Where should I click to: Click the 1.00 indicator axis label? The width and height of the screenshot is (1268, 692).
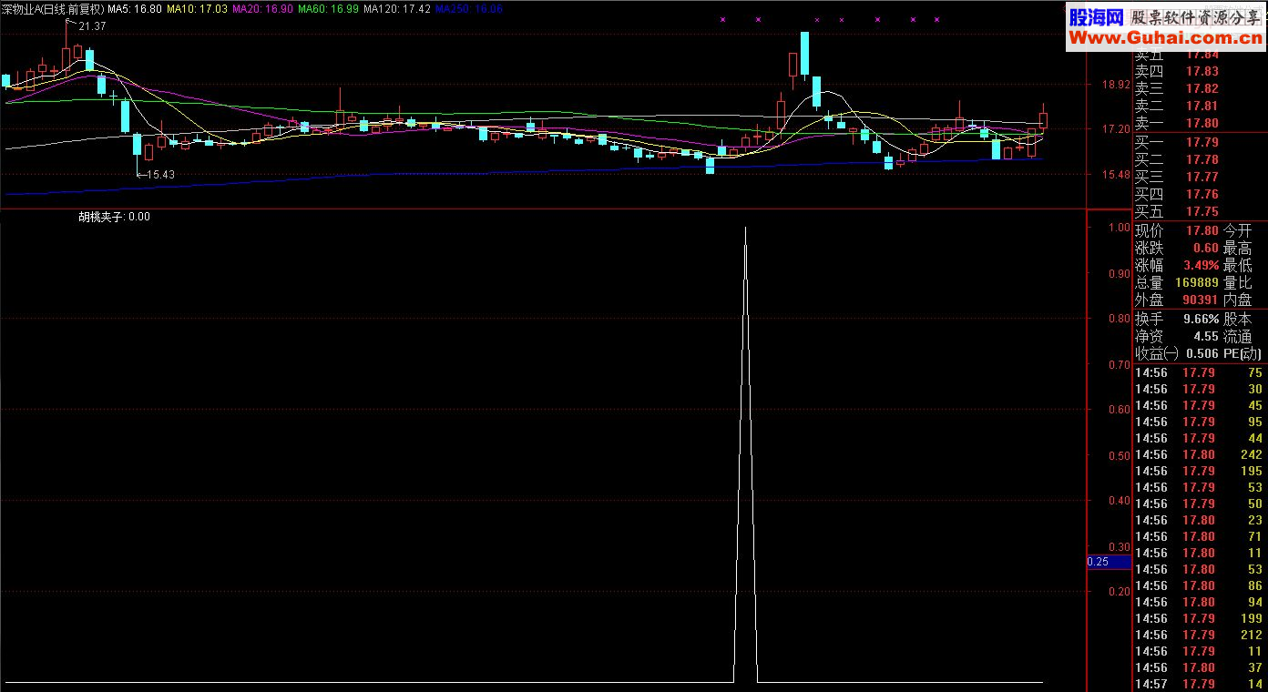[1119, 228]
